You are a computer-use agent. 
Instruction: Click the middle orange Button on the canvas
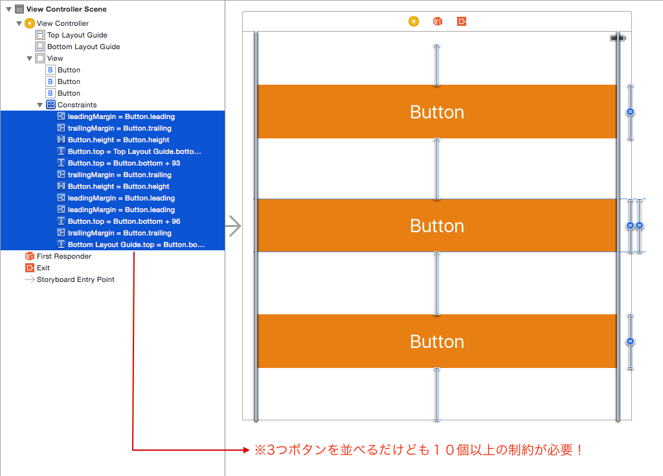[437, 225]
